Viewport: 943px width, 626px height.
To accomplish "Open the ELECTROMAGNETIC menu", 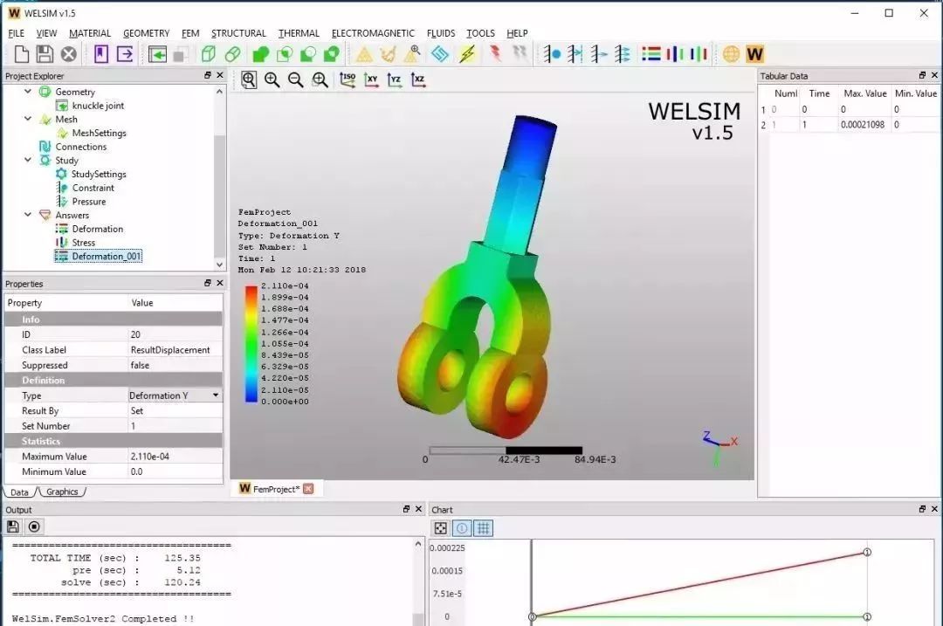I will 373,33.
